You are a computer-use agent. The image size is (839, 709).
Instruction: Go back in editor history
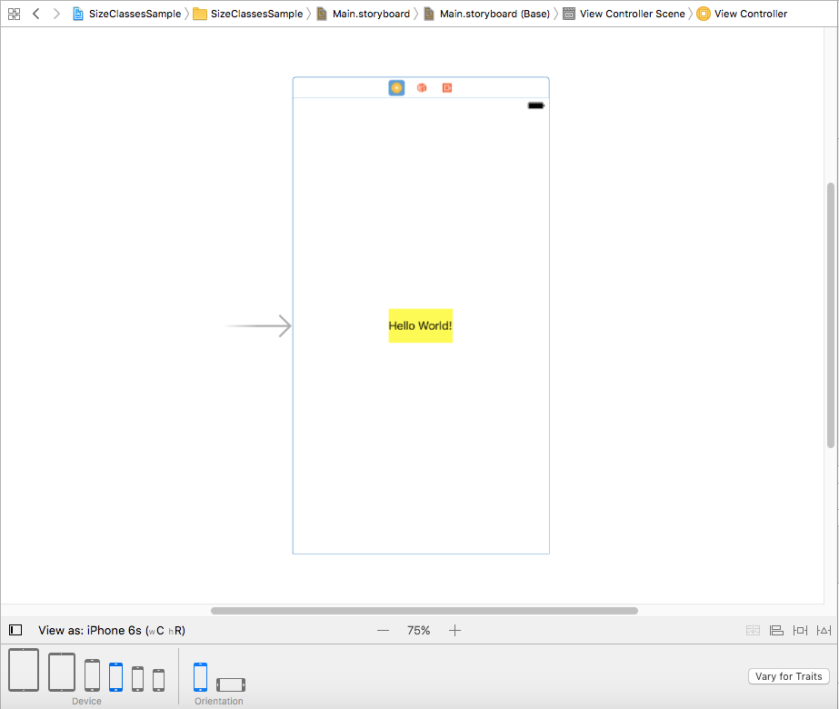[x=35, y=14]
